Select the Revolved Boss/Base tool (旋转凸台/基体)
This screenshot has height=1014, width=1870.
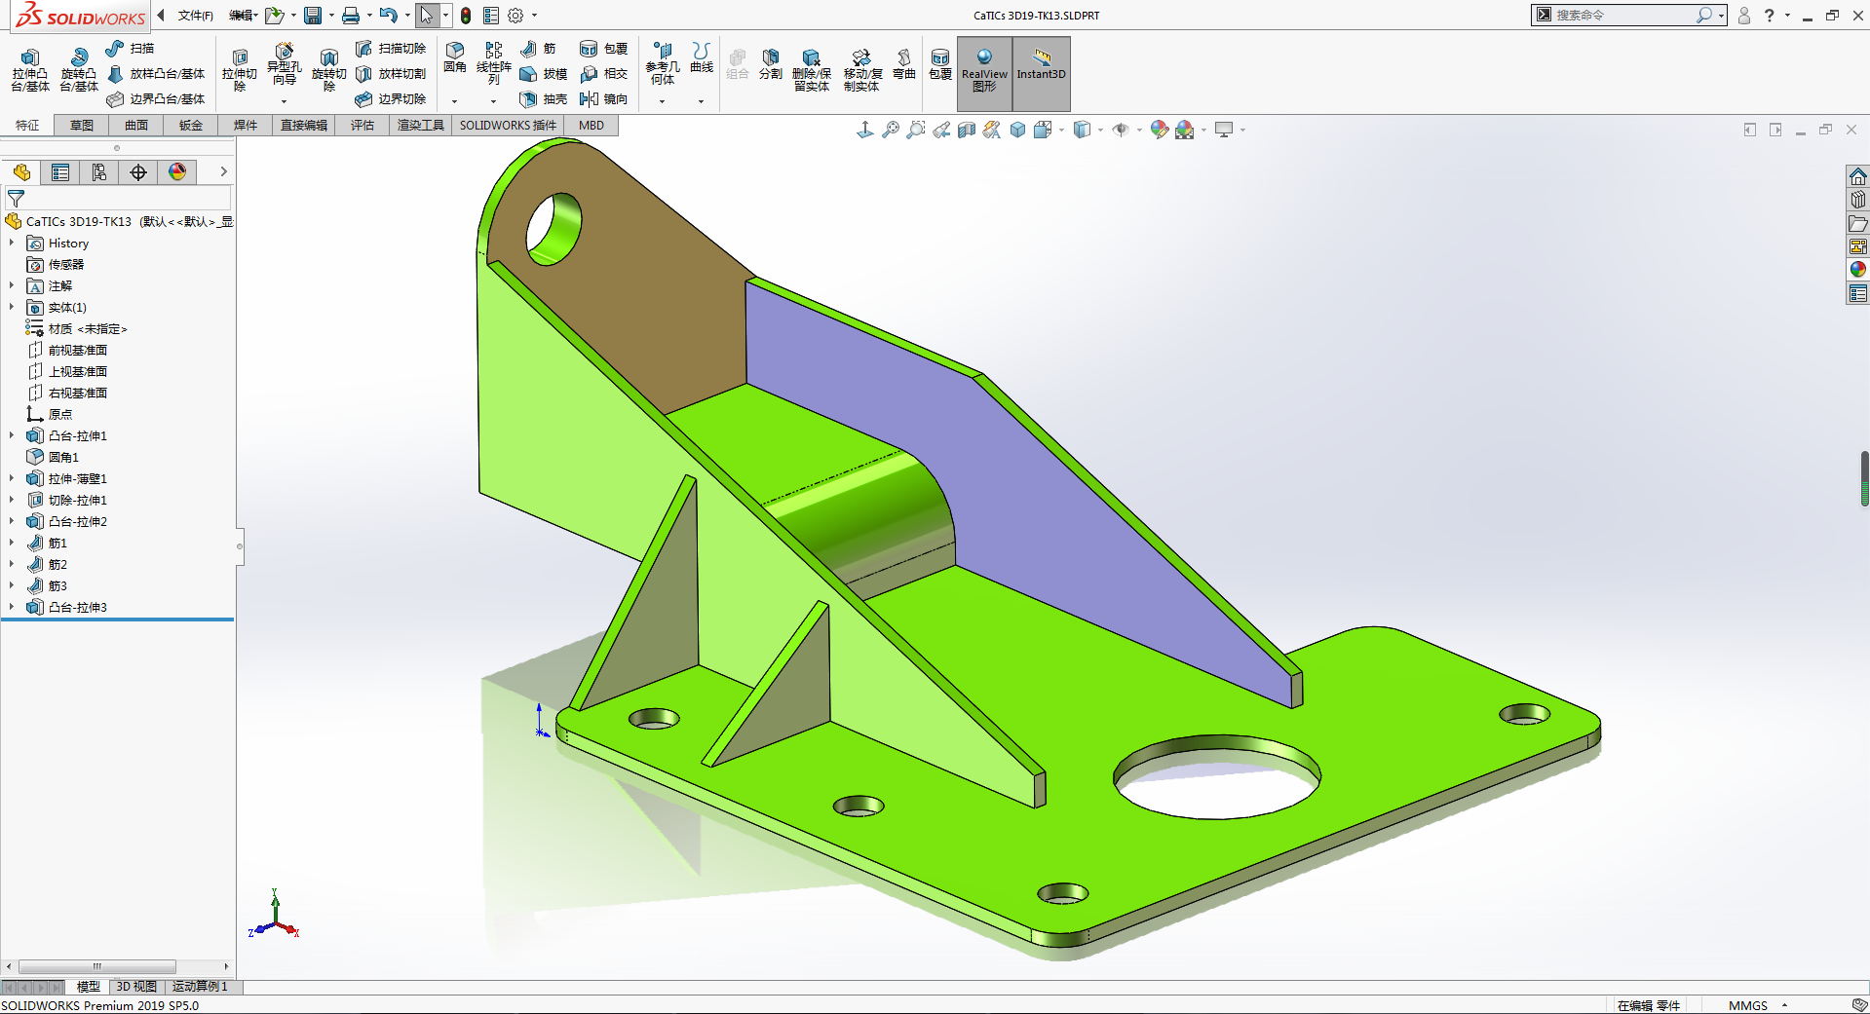(x=79, y=70)
